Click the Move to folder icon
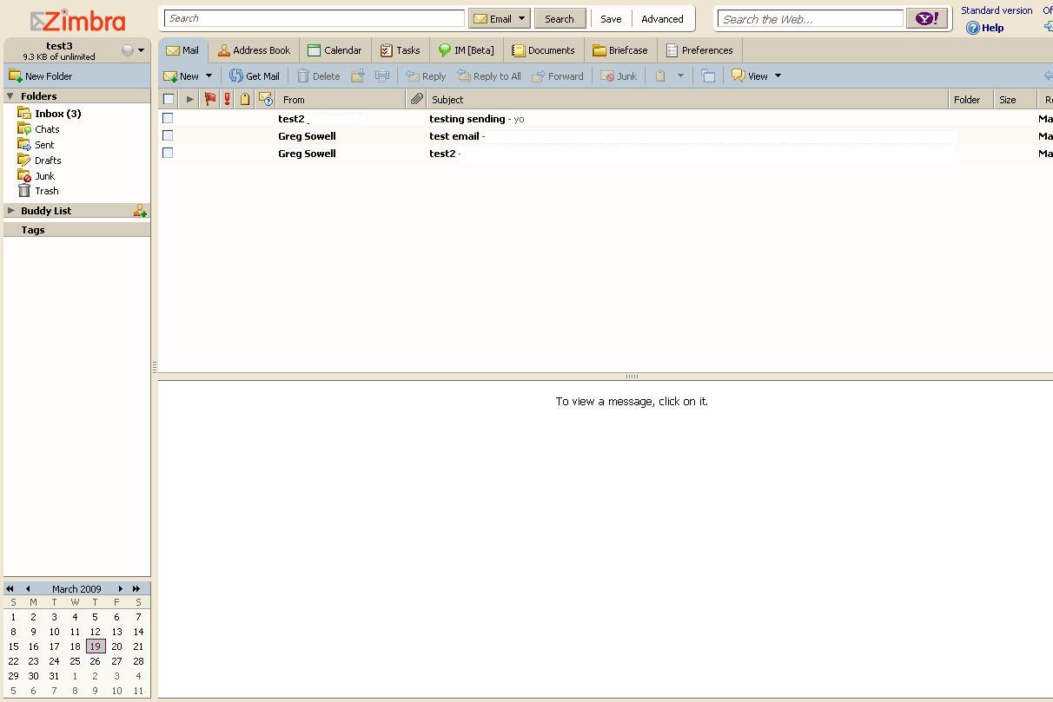The height and width of the screenshot is (702, 1053). pos(357,76)
